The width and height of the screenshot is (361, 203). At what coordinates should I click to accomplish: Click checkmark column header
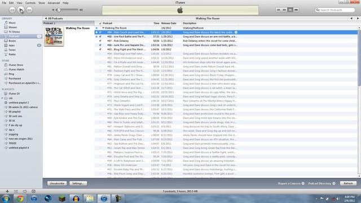click(100, 23)
